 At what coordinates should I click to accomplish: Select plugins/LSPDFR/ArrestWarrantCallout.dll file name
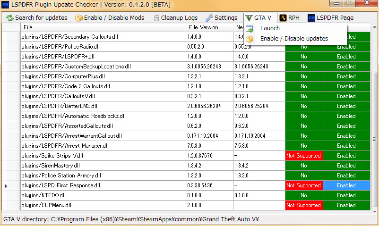71,136
